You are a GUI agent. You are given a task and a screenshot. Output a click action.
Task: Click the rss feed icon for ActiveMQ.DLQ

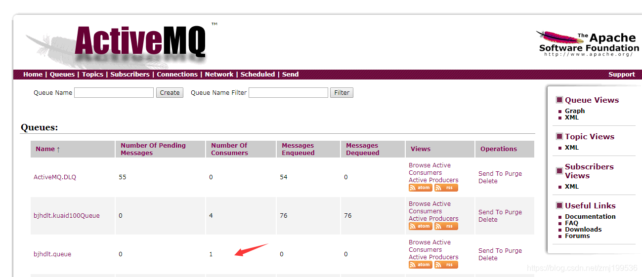click(446, 188)
